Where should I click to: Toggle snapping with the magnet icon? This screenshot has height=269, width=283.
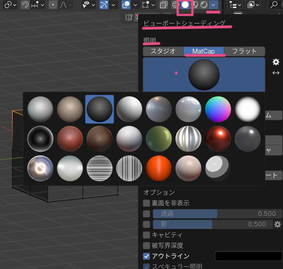[x=25, y=5]
